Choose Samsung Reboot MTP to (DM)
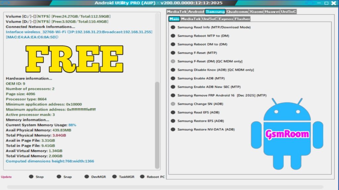The height and width of the screenshot is (190, 339). click(173, 36)
